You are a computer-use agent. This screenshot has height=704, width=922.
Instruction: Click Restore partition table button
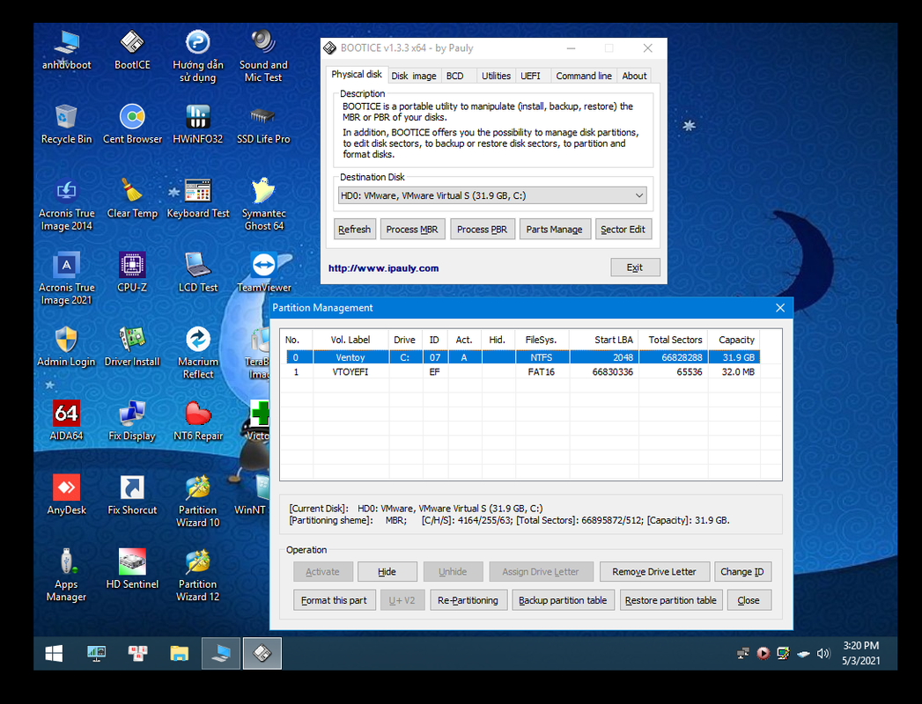click(x=671, y=600)
